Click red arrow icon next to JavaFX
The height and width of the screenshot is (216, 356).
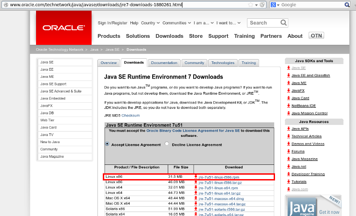[288, 90]
